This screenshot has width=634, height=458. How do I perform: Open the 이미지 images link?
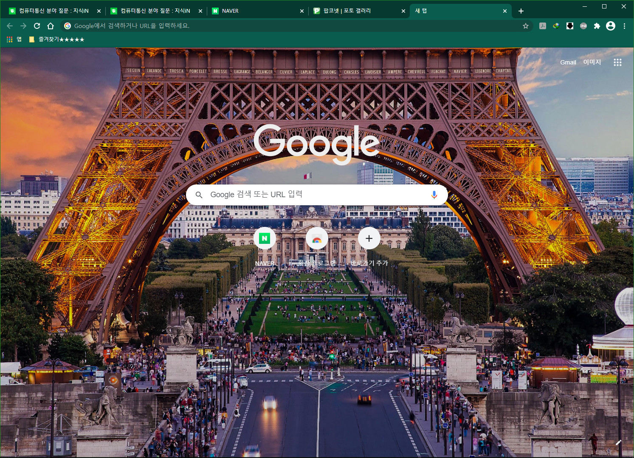(592, 62)
